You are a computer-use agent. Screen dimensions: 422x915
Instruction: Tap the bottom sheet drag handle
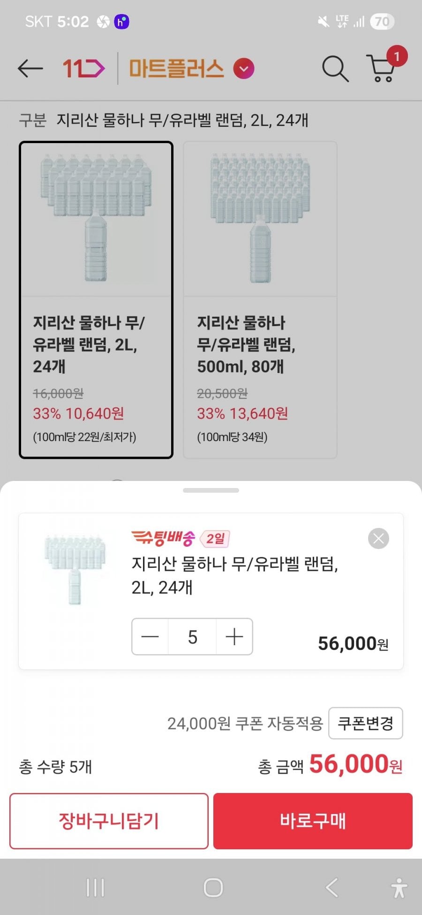tap(211, 490)
